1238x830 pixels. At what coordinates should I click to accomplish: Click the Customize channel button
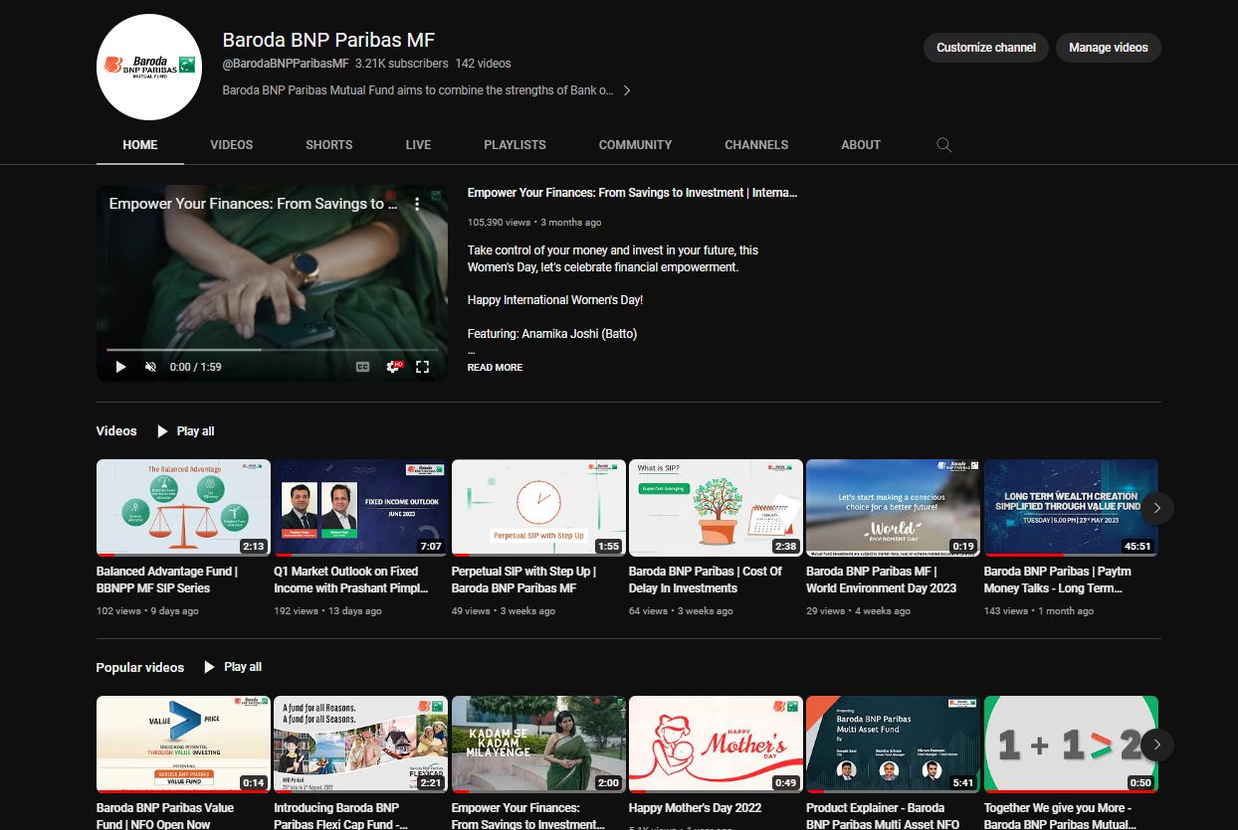pos(985,48)
